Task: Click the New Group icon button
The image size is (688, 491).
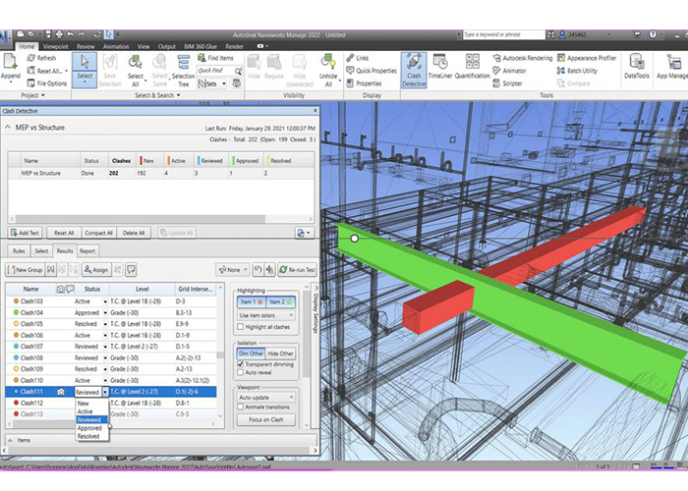Action: point(25,270)
